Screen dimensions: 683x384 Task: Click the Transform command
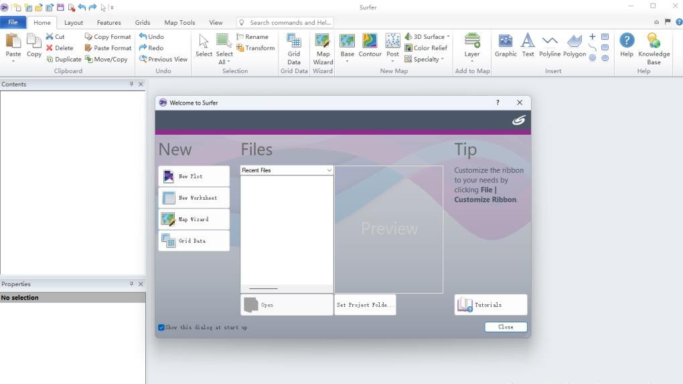255,48
